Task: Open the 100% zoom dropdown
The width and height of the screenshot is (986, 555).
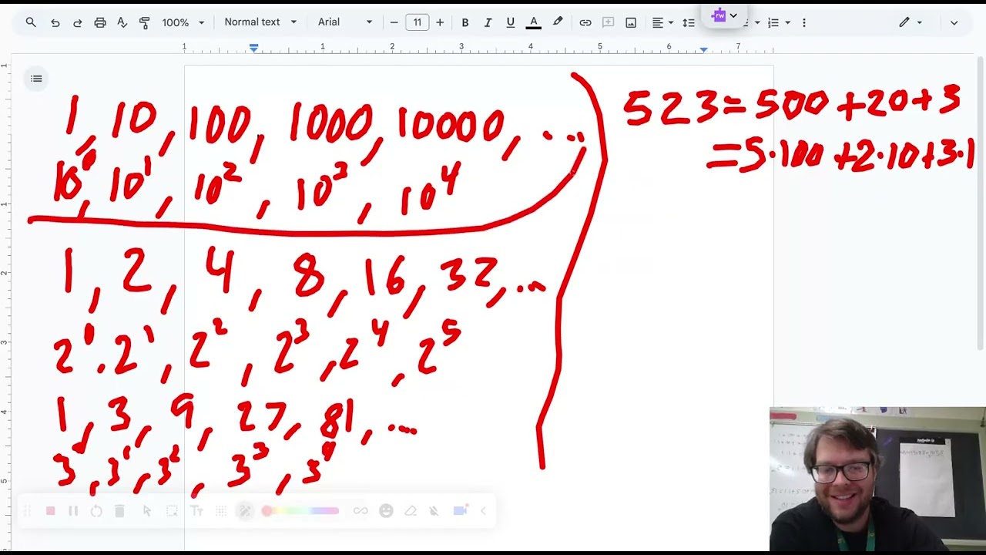Action: pyautogui.click(x=183, y=22)
